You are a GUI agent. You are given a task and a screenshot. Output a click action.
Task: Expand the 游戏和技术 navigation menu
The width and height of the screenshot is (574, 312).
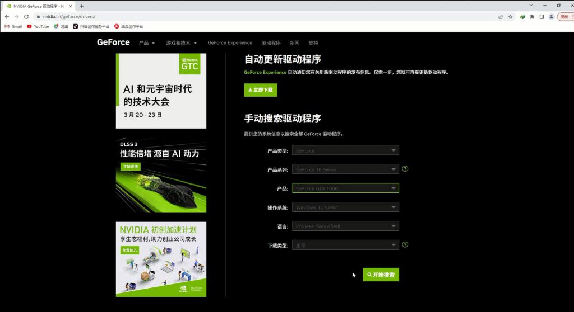point(181,43)
